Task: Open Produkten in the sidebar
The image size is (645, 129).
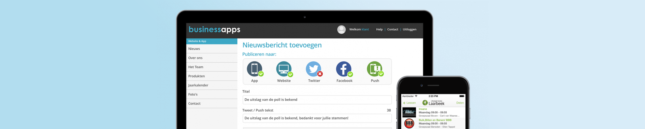Action: 212,76
